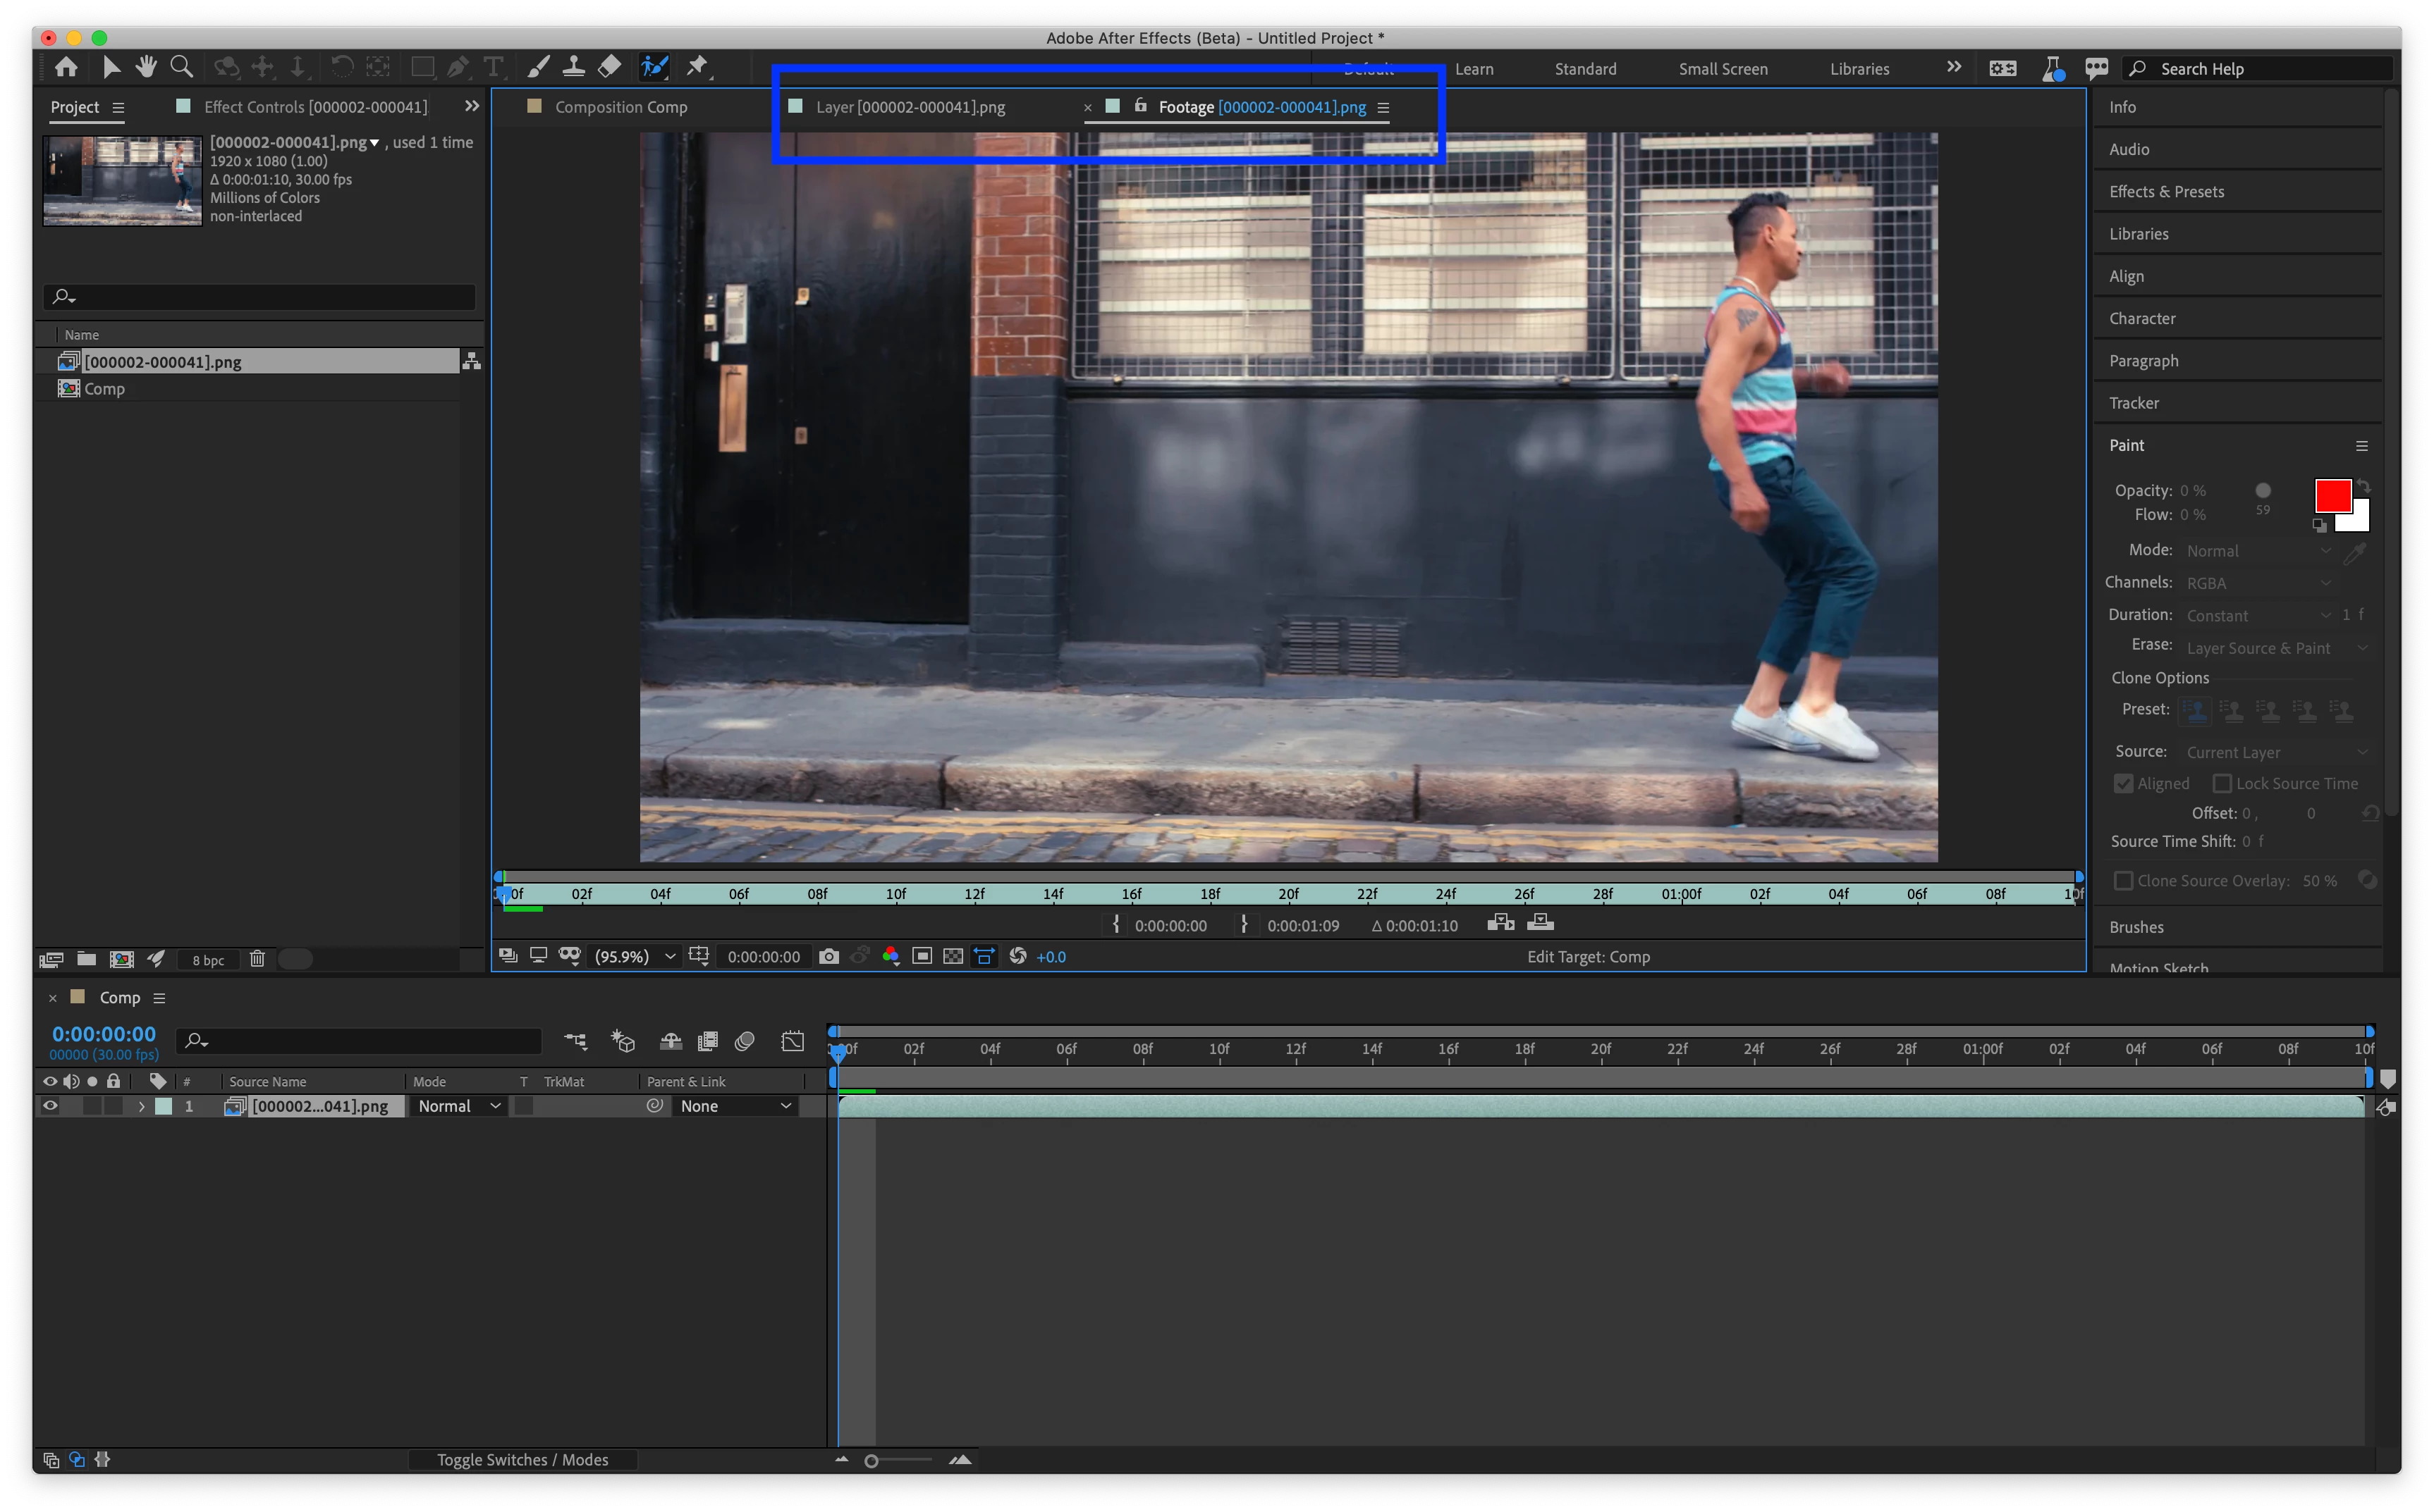Hide layer 1 using eye icon
The image size is (2434, 1512).
(x=49, y=1105)
